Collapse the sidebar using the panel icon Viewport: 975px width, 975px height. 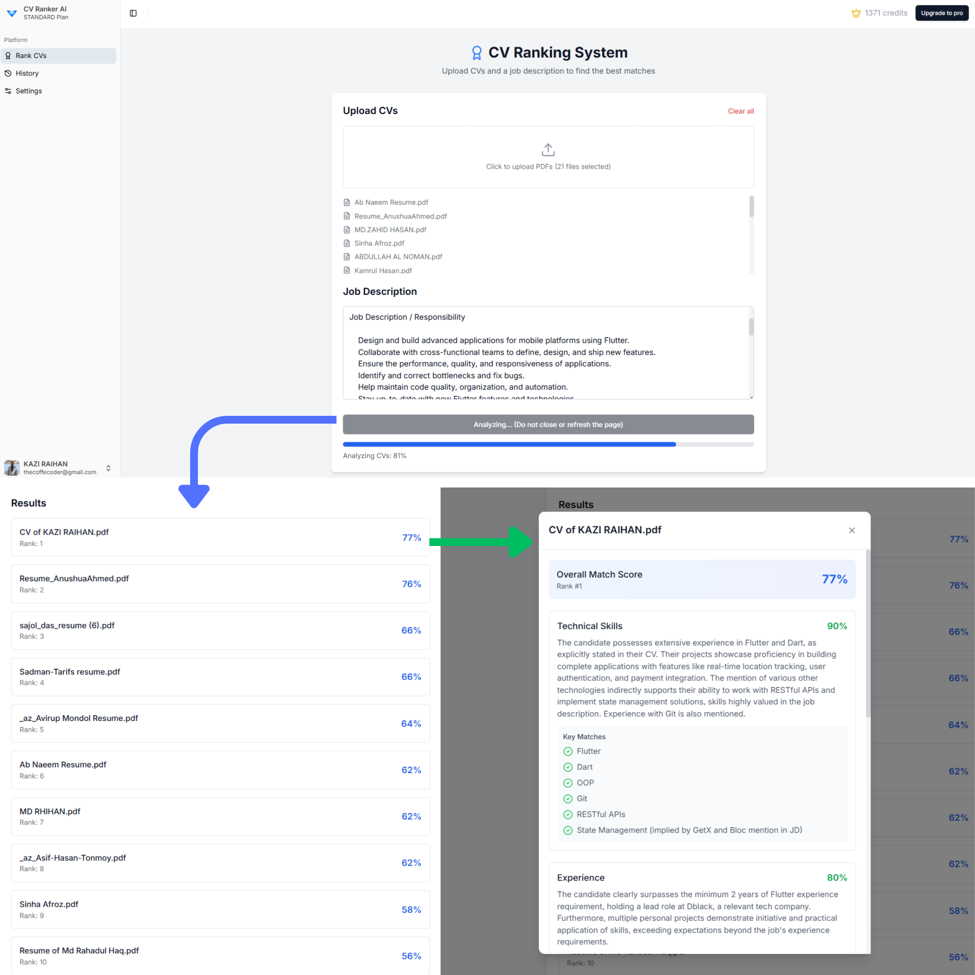click(133, 13)
